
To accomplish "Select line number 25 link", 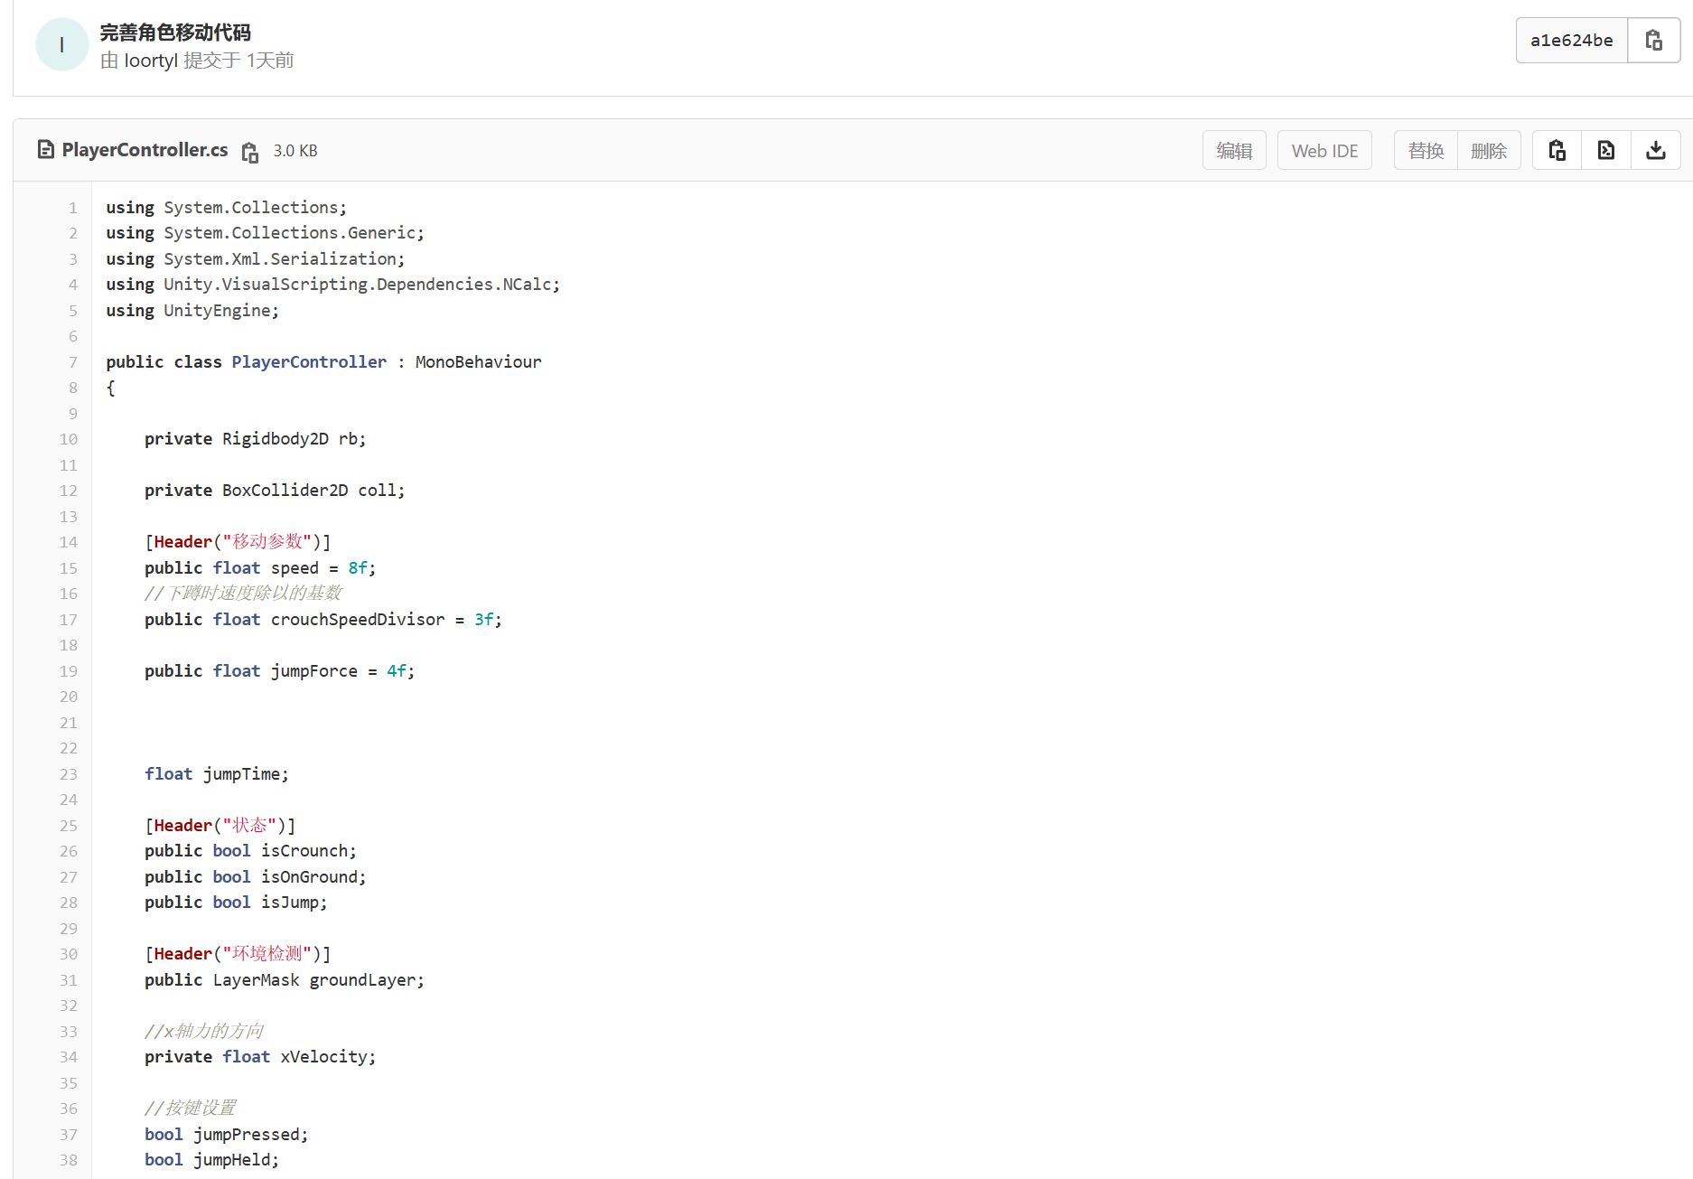I will (69, 826).
